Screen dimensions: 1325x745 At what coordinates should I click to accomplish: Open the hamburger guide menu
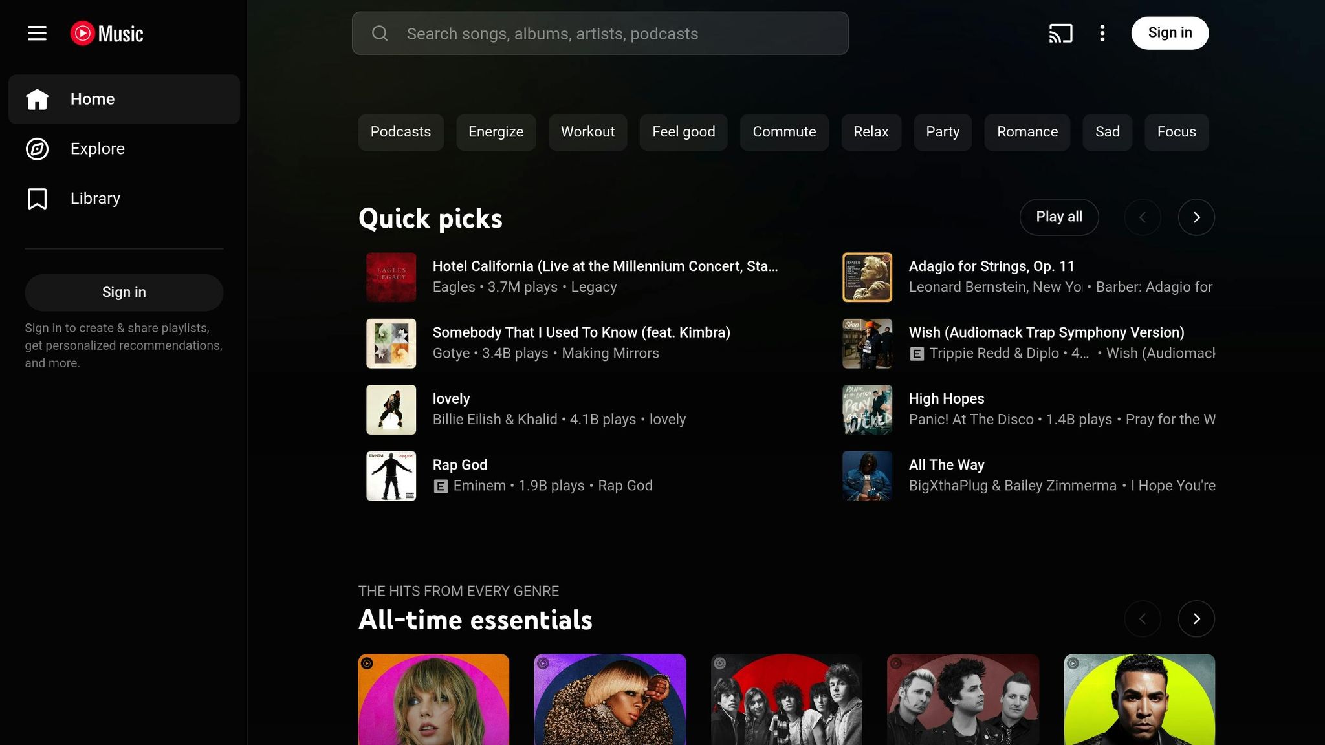coord(37,33)
